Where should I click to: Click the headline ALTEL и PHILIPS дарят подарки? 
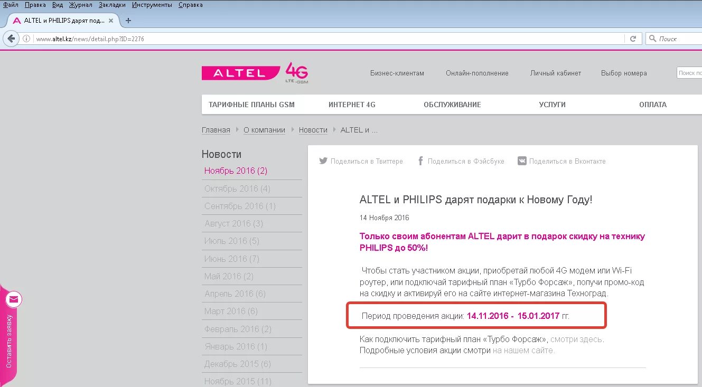476,200
